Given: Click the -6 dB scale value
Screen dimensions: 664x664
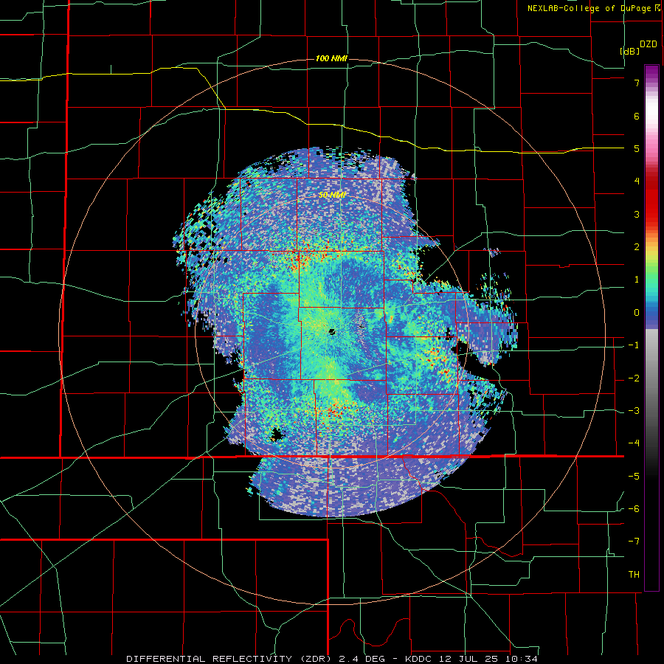Looking at the screenshot, I should [x=634, y=509].
